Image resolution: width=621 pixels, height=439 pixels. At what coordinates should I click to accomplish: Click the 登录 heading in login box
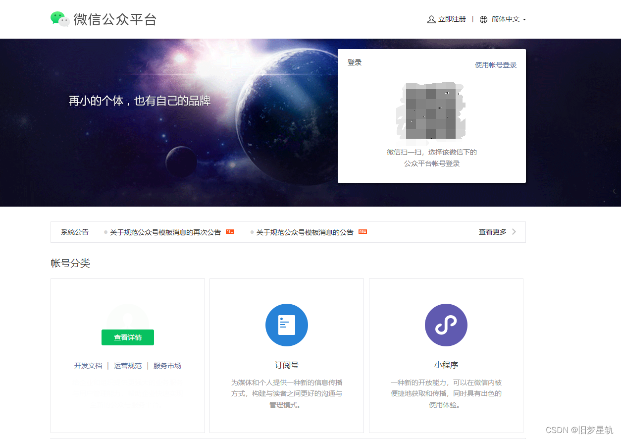click(355, 63)
